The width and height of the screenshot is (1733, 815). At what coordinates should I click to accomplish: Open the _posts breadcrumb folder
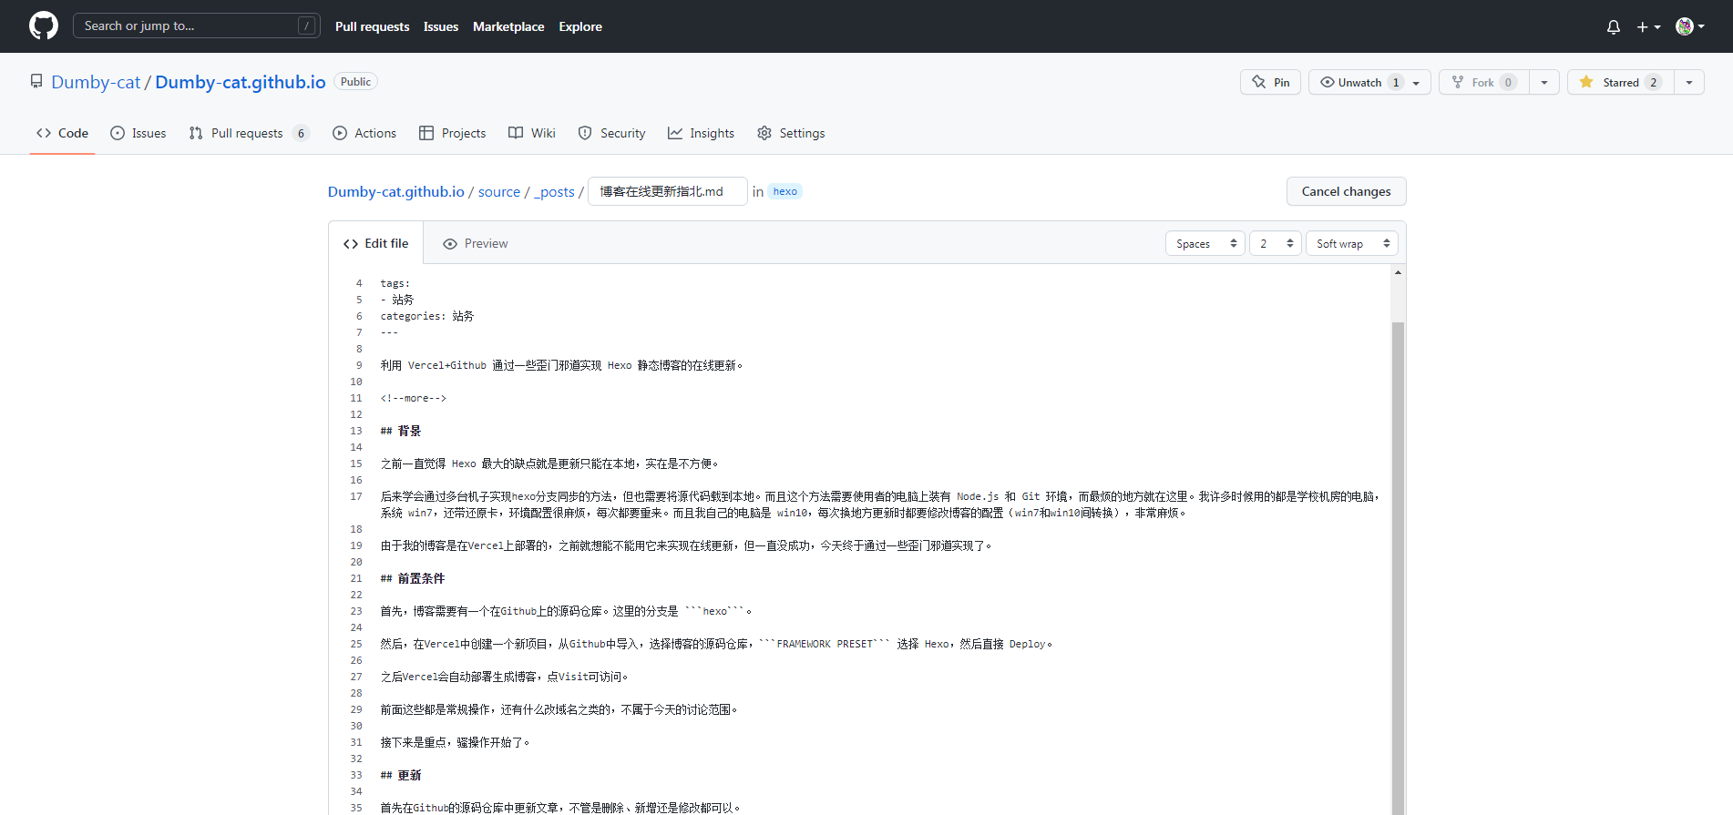[554, 191]
